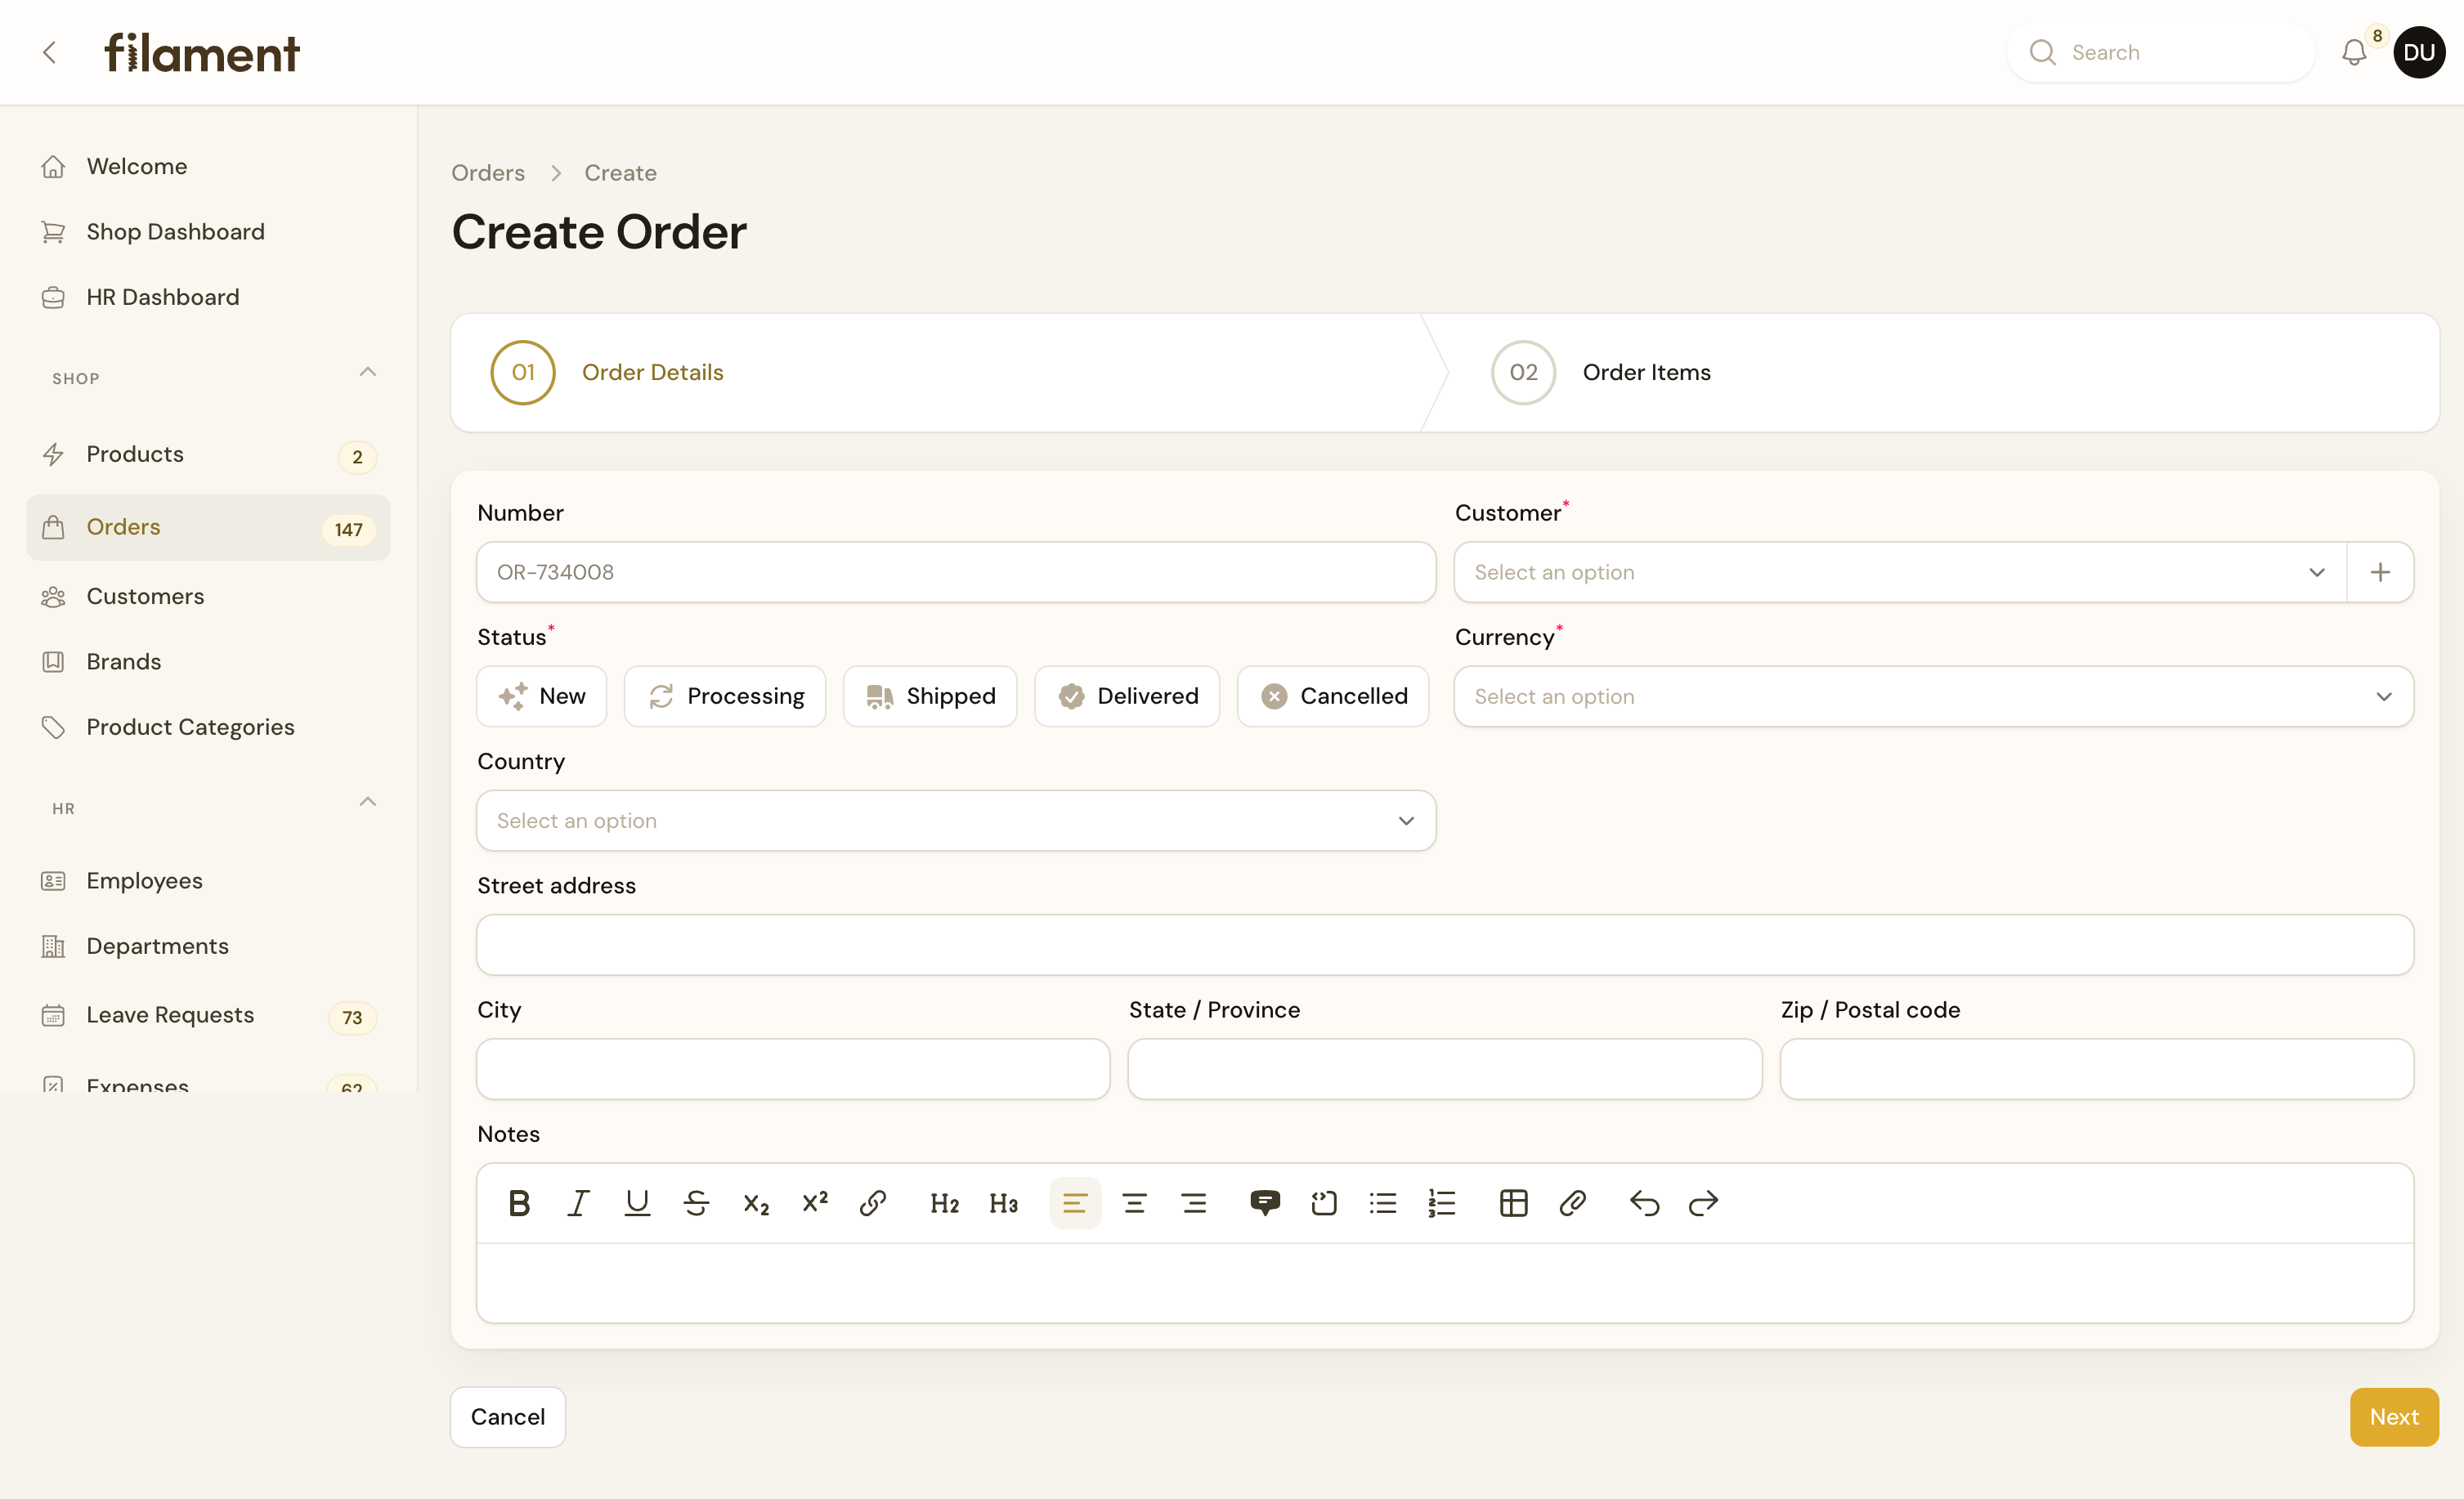Align Notes text to the right

(1194, 1203)
